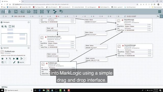Image resolution: width=163 pixels, height=92 pixels.
Task: Click the Disable icon in Operate panel
Action: pyautogui.click(x=10, y=59)
